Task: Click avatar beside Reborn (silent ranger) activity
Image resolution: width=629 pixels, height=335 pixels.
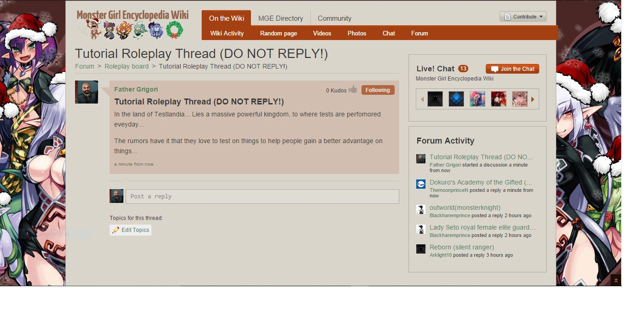Action: [421, 249]
